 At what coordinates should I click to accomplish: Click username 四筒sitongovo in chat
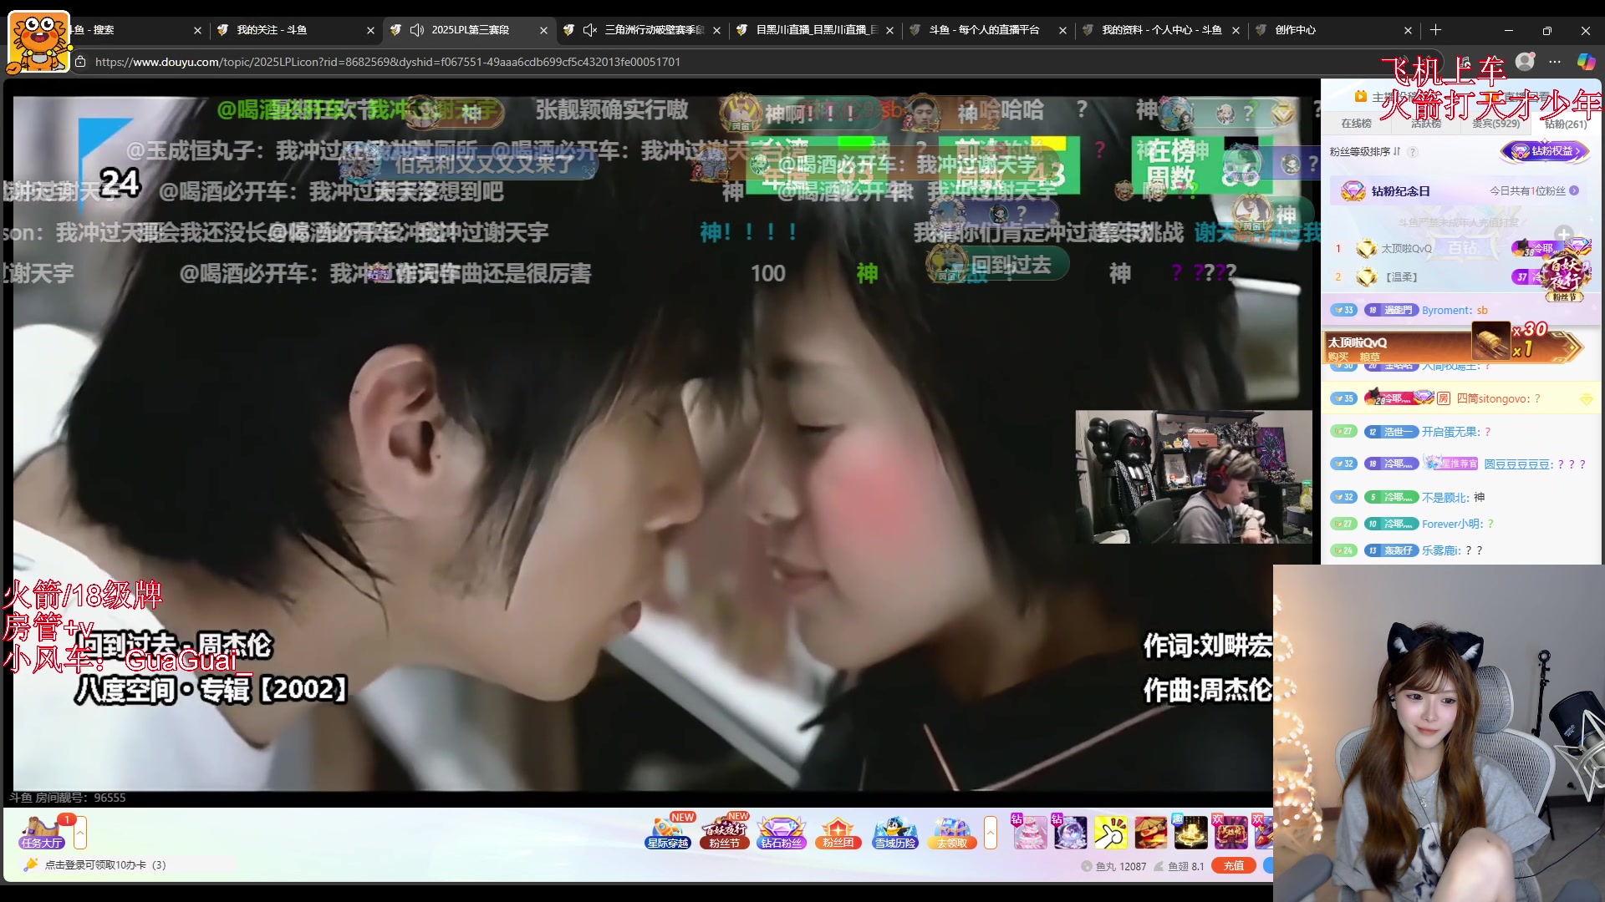[x=1493, y=398]
